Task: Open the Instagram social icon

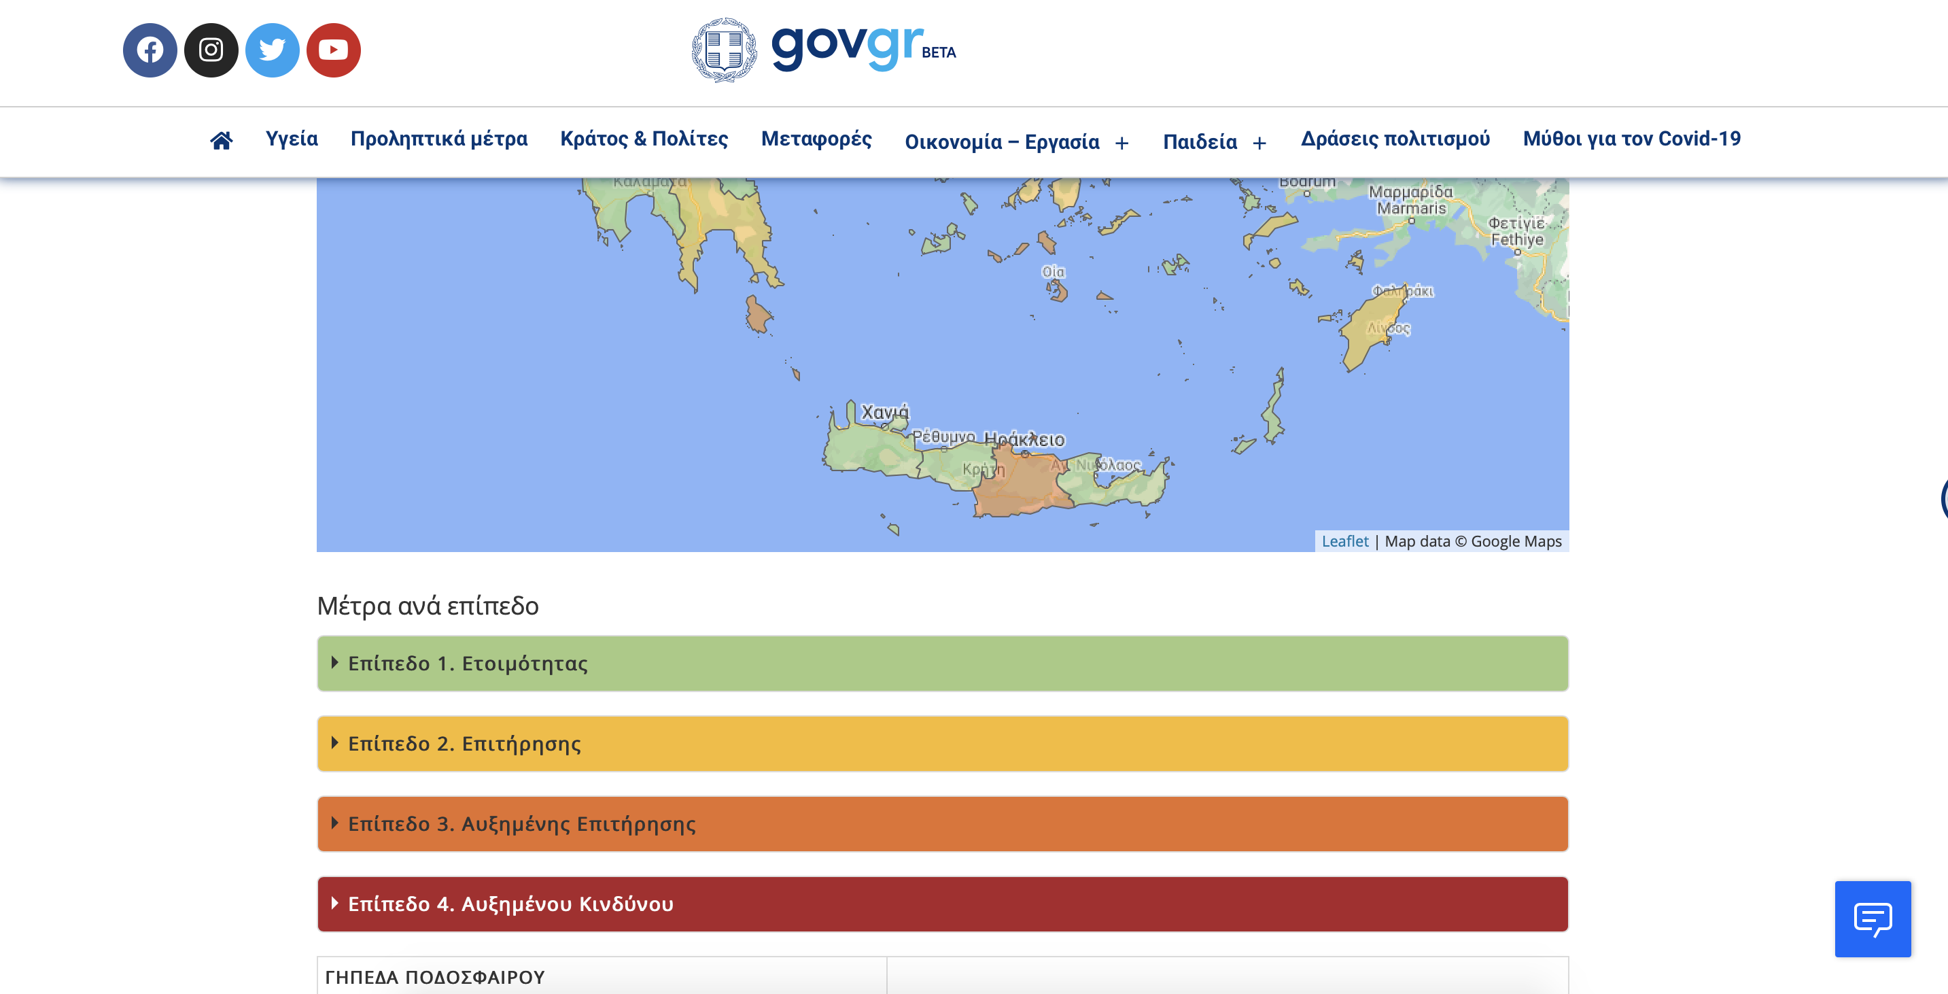Action: 211,50
